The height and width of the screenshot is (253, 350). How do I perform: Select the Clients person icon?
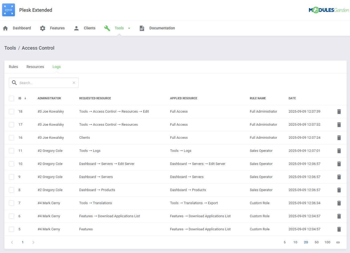(x=76, y=28)
